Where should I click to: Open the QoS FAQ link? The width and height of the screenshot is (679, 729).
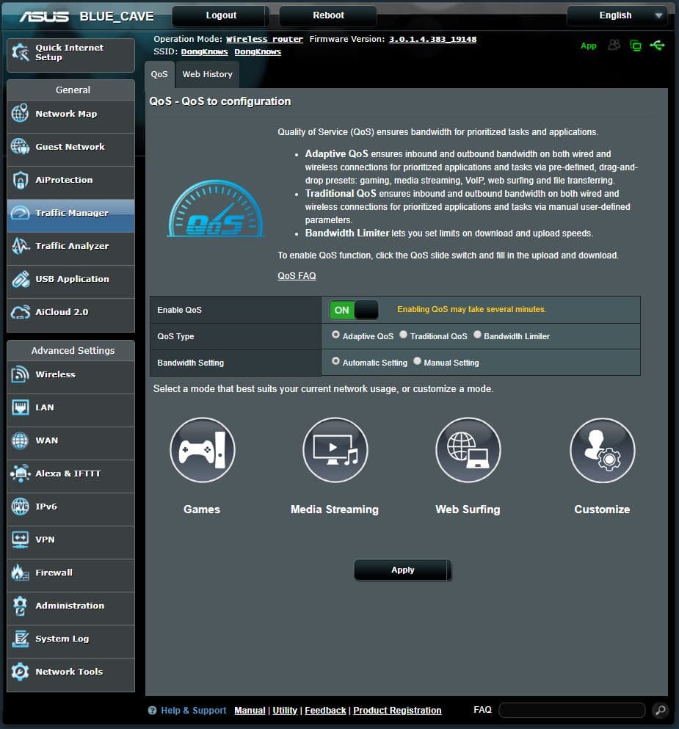click(x=297, y=276)
